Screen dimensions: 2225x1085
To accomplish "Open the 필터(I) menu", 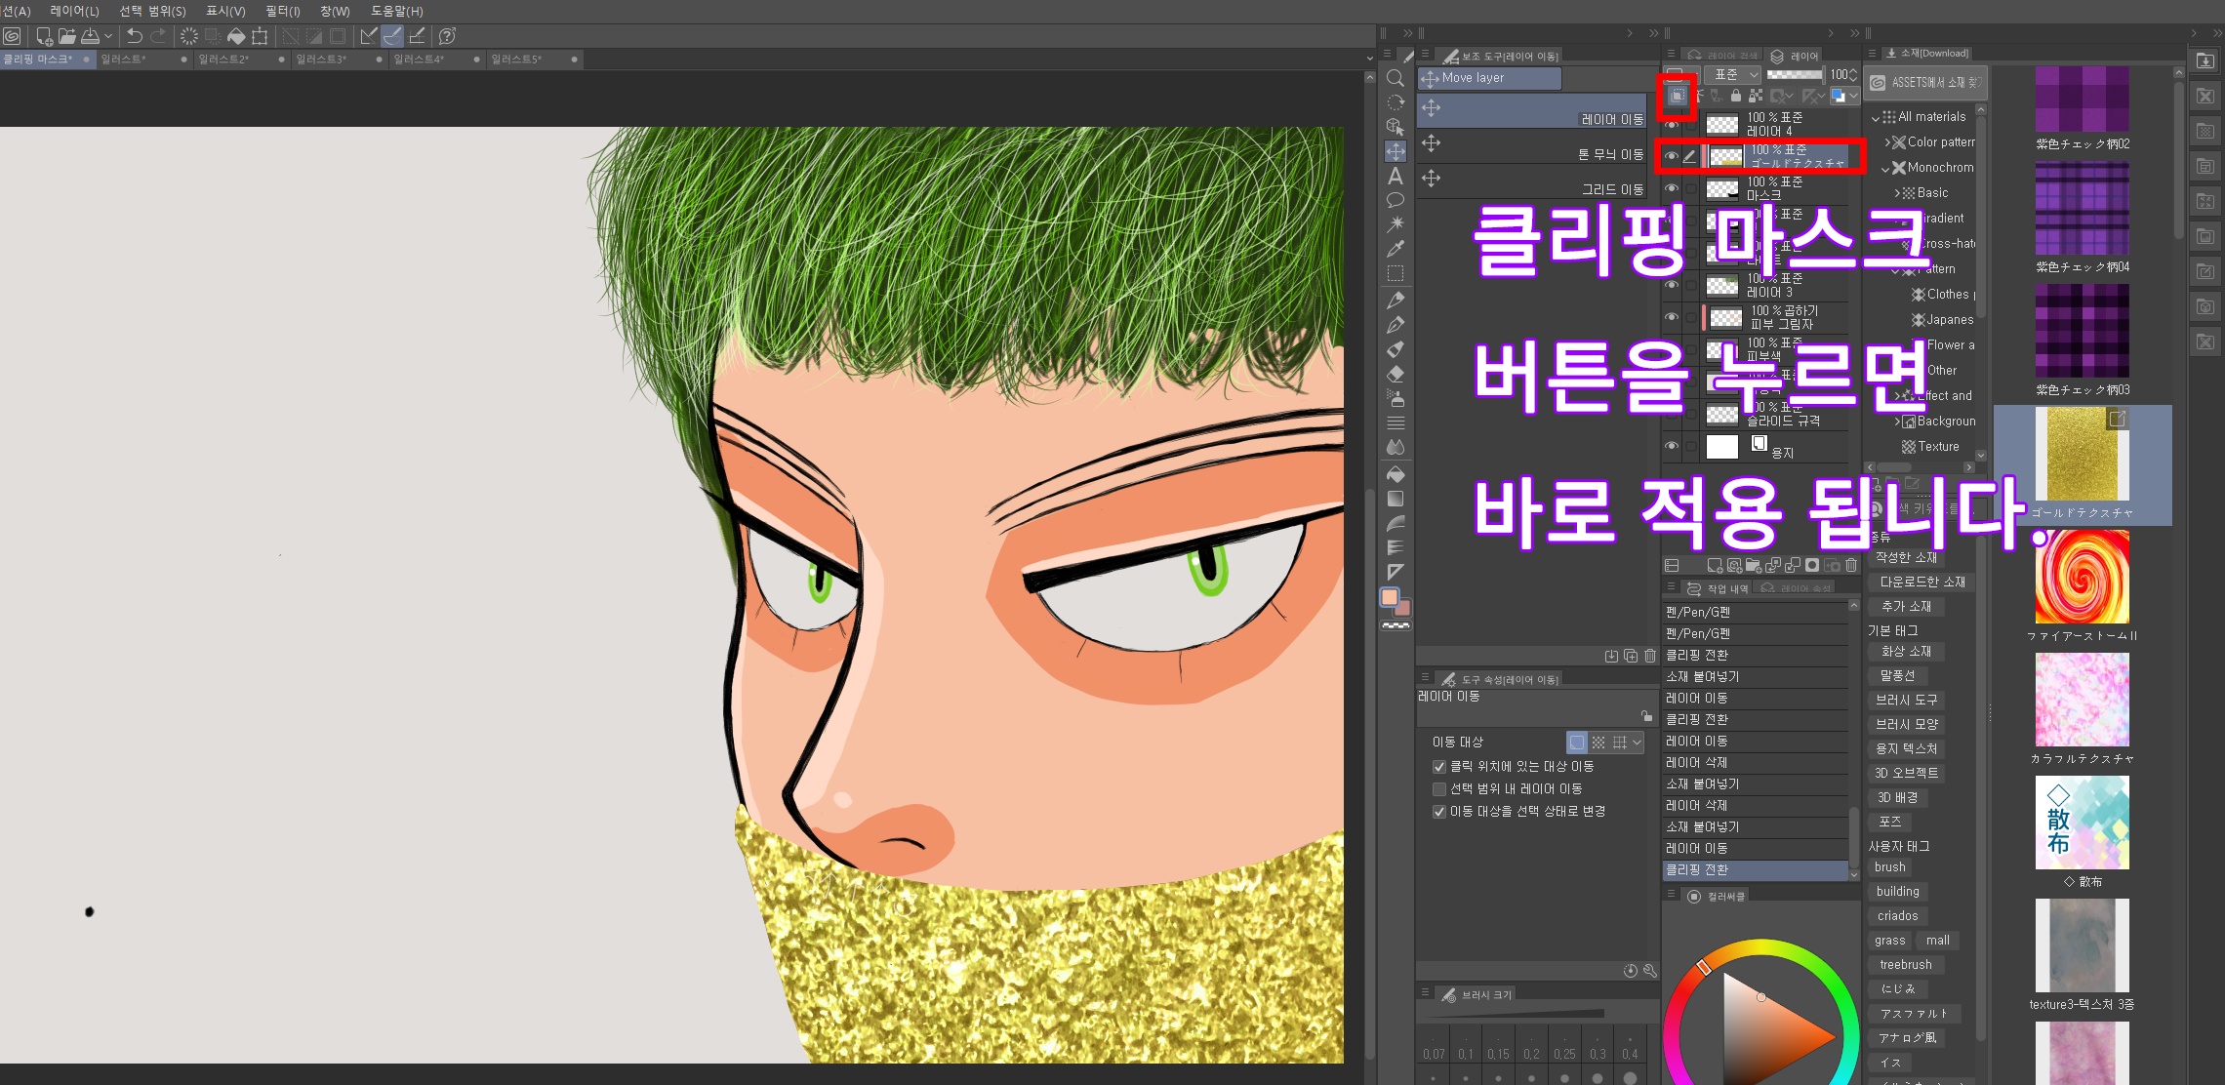I will pyautogui.click(x=282, y=11).
